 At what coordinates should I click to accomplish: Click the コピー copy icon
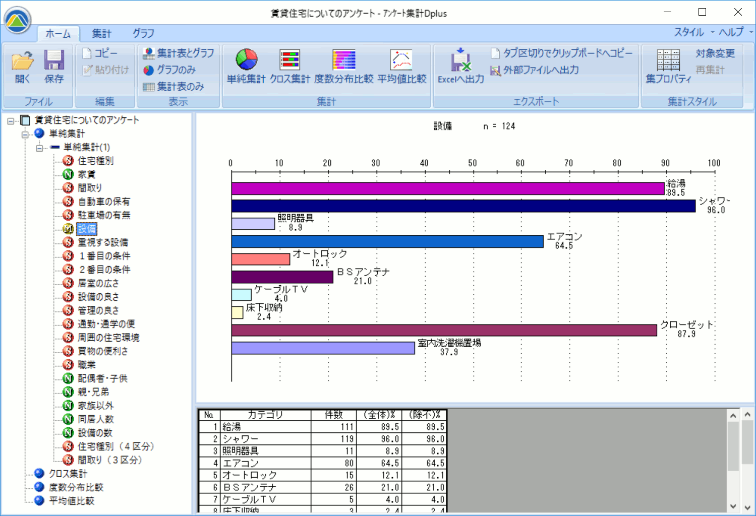pyautogui.click(x=100, y=53)
